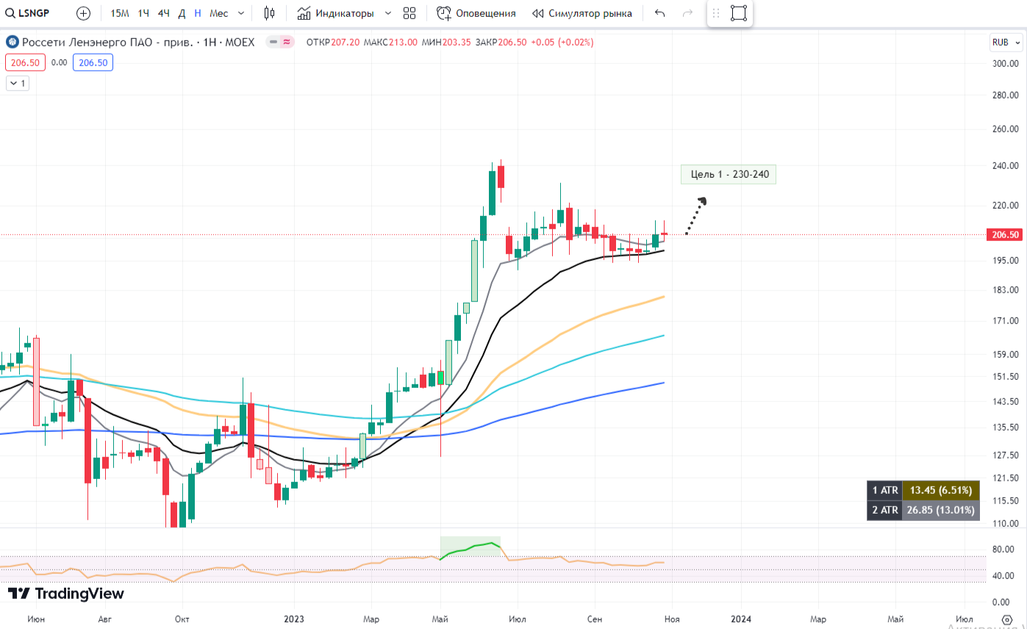
Task: Grab the floating toolbar drag handle
Action: (x=716, y=13)
